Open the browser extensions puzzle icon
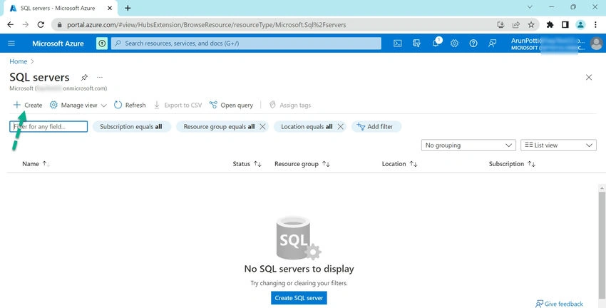The height and width of the screenshot is (308, 606). [550, 25]
